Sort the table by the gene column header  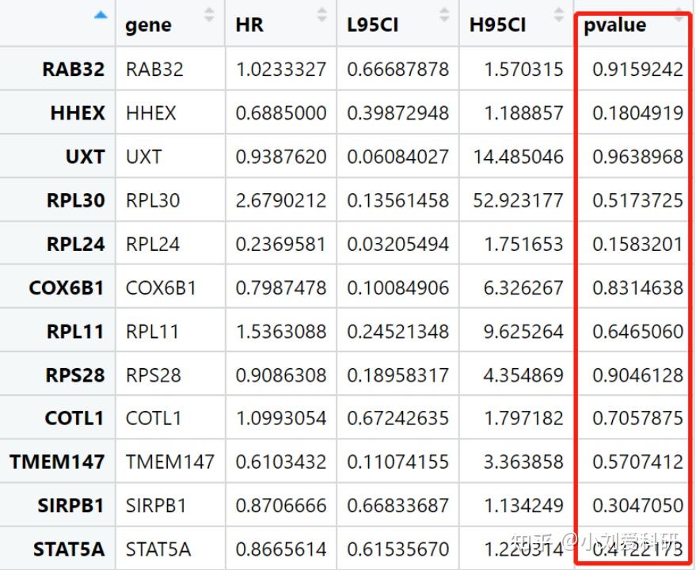(x=146, y=25)
